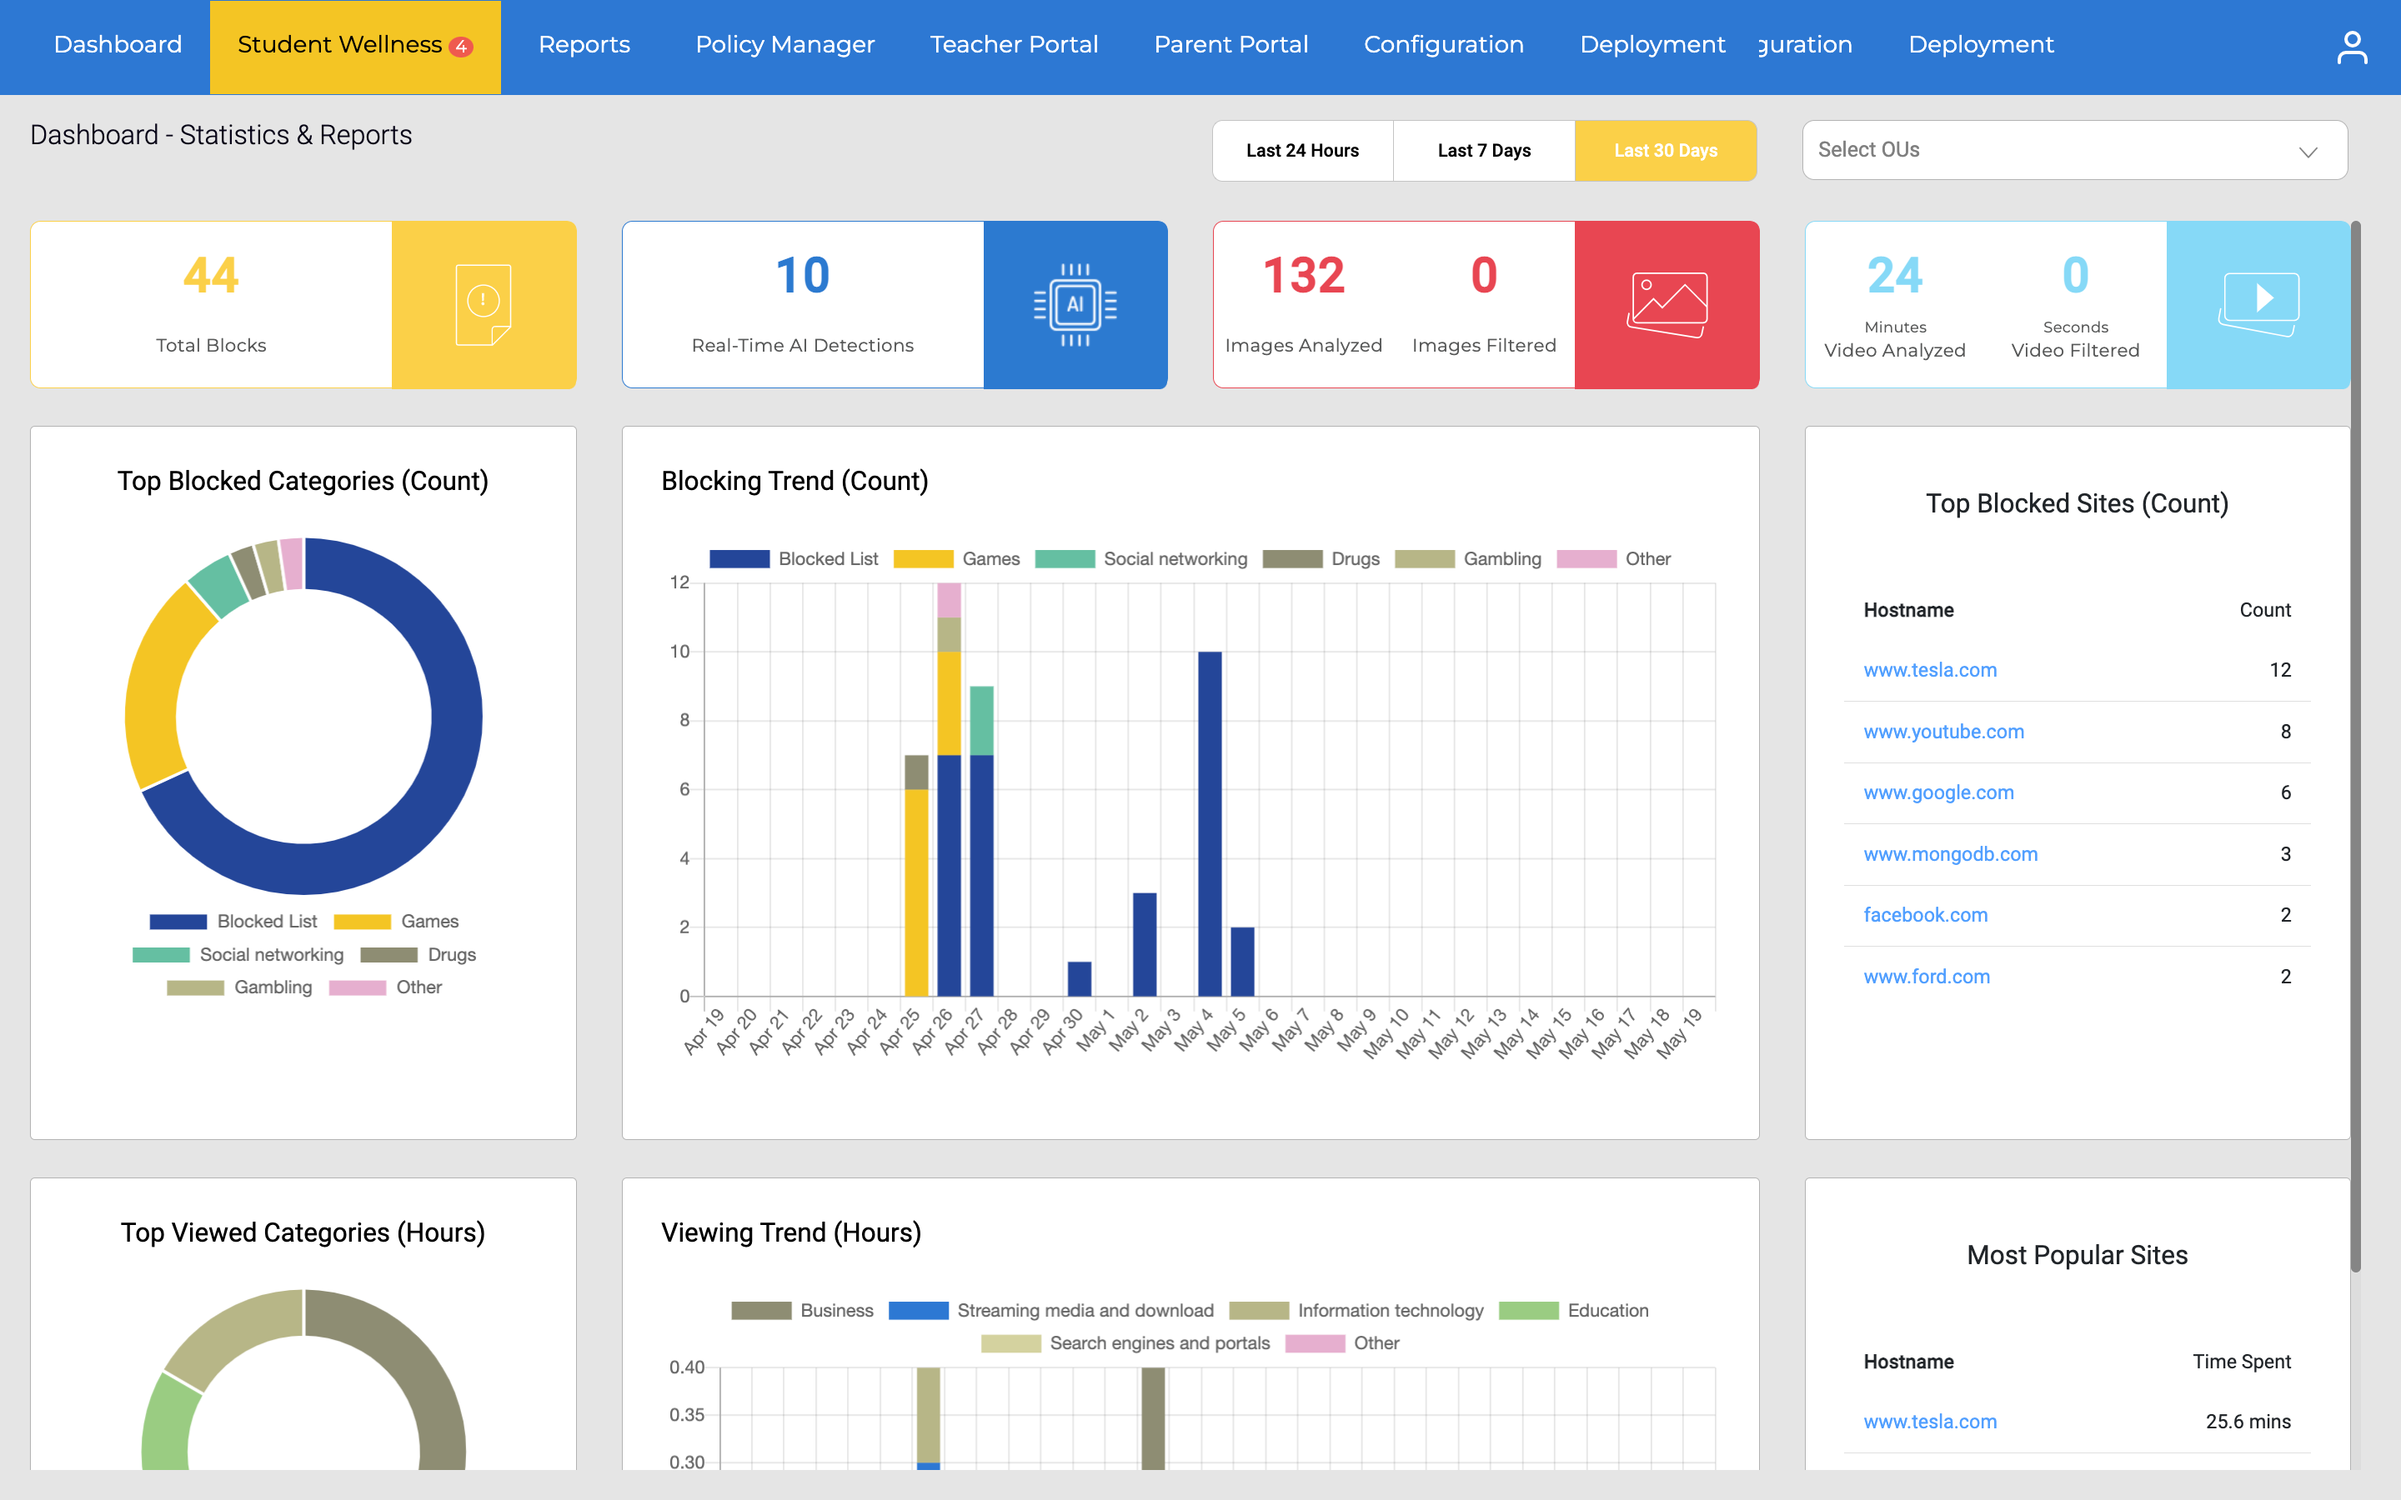Open the www.youtube.com link

click(1943, 731)
